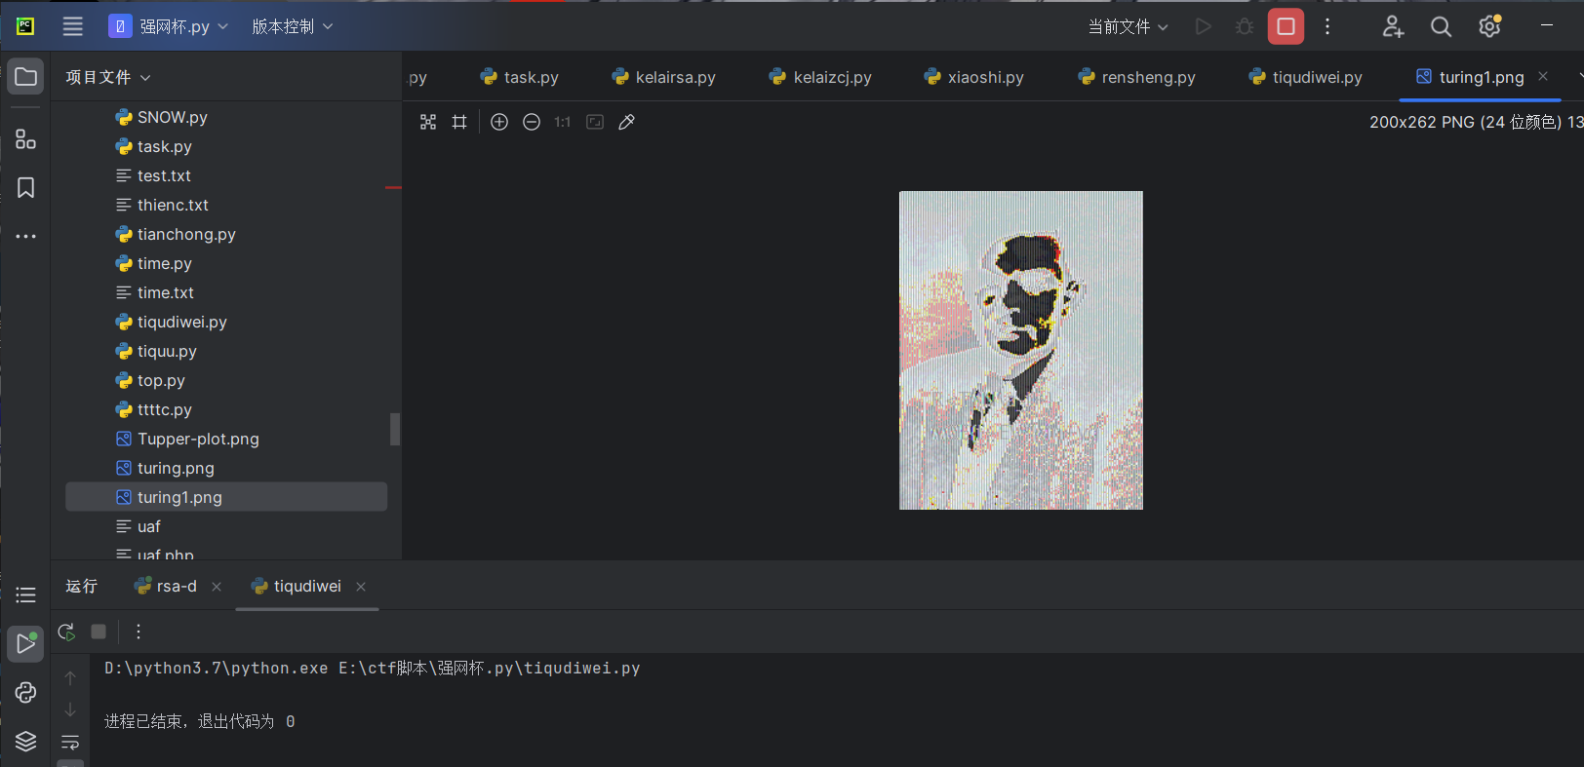Jump down the stack trace arrow
Screen dimensions: 1584x767
point(70,709)
